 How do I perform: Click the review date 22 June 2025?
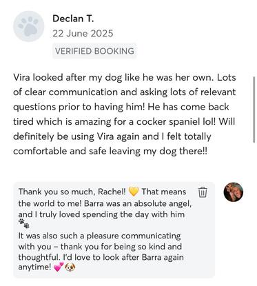pos(83,34)
